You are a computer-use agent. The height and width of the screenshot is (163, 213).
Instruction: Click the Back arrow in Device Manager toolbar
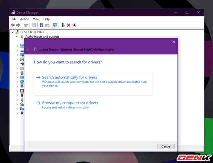(x=13, y=25)
